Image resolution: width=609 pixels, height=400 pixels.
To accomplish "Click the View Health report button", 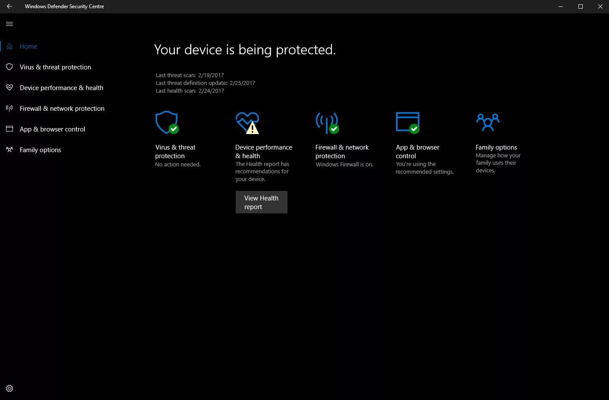I will (262, 202).
